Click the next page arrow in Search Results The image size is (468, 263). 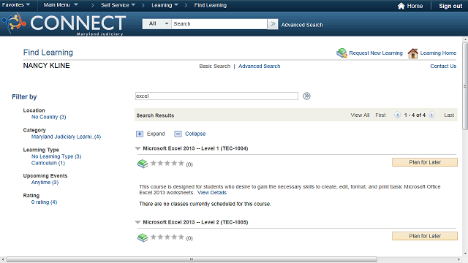click(x=431, y=115)
